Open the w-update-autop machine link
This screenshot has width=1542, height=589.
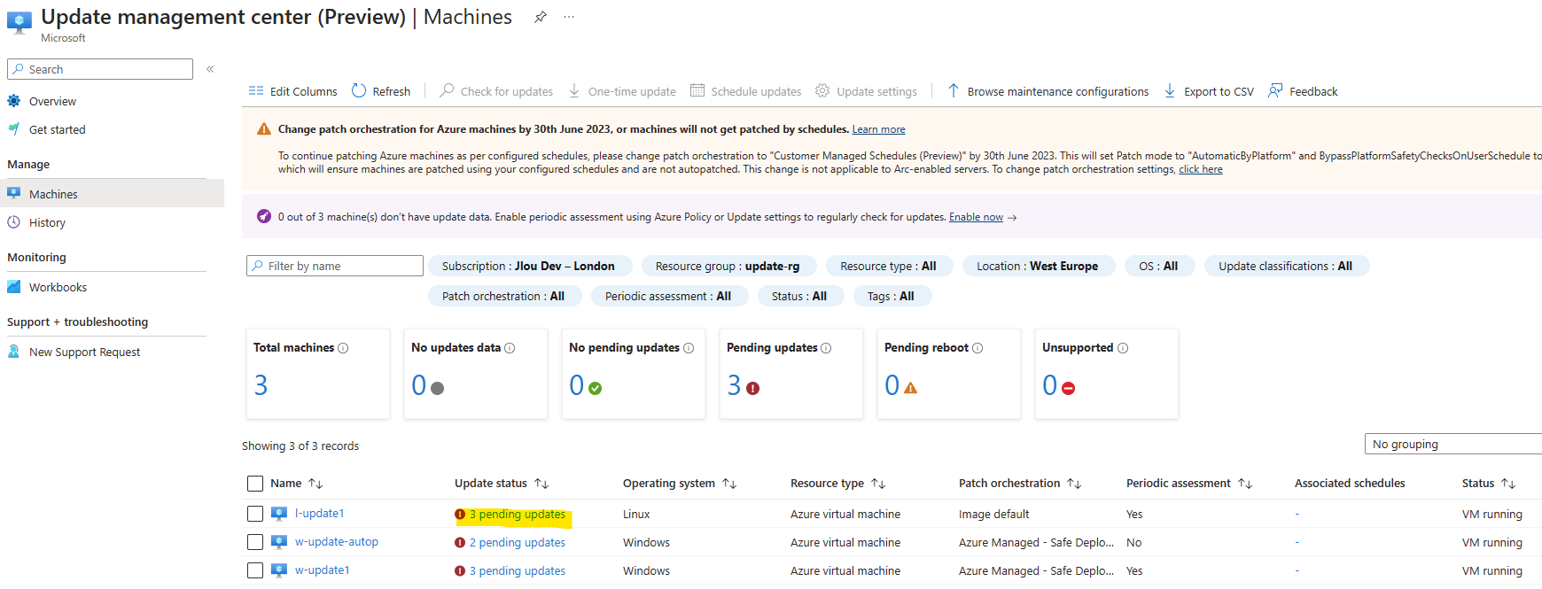point(336,542)
